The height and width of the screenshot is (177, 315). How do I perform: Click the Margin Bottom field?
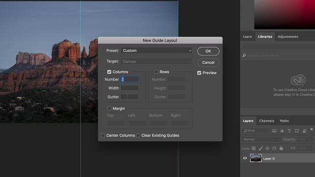(x=158, y=123)
